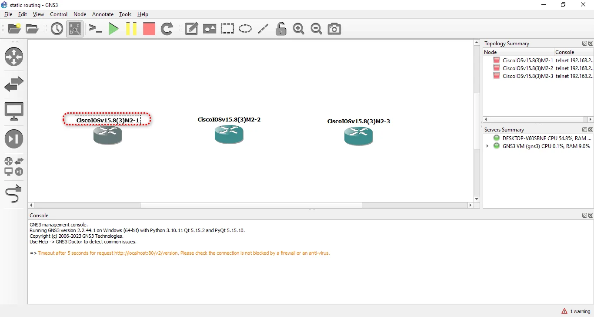Open the Node menu
Viewport: 594px width, 317px height.
click(80, 14)
